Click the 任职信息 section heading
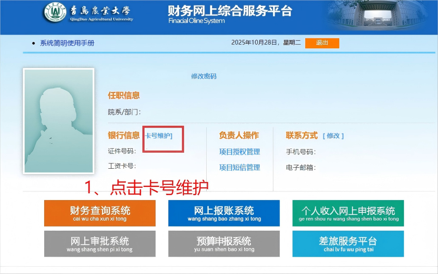This screenshot has width=438, height=274. (124, 95)
